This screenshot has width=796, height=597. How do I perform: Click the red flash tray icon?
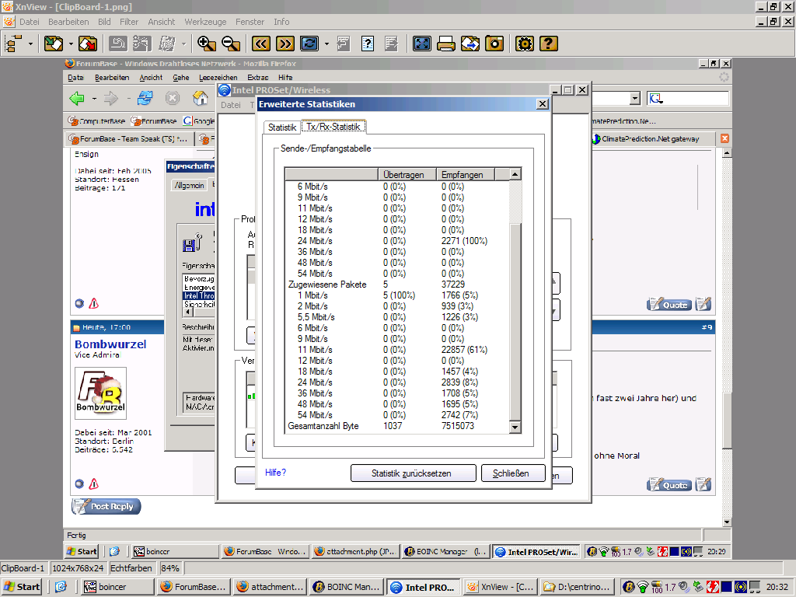point(713,587)
